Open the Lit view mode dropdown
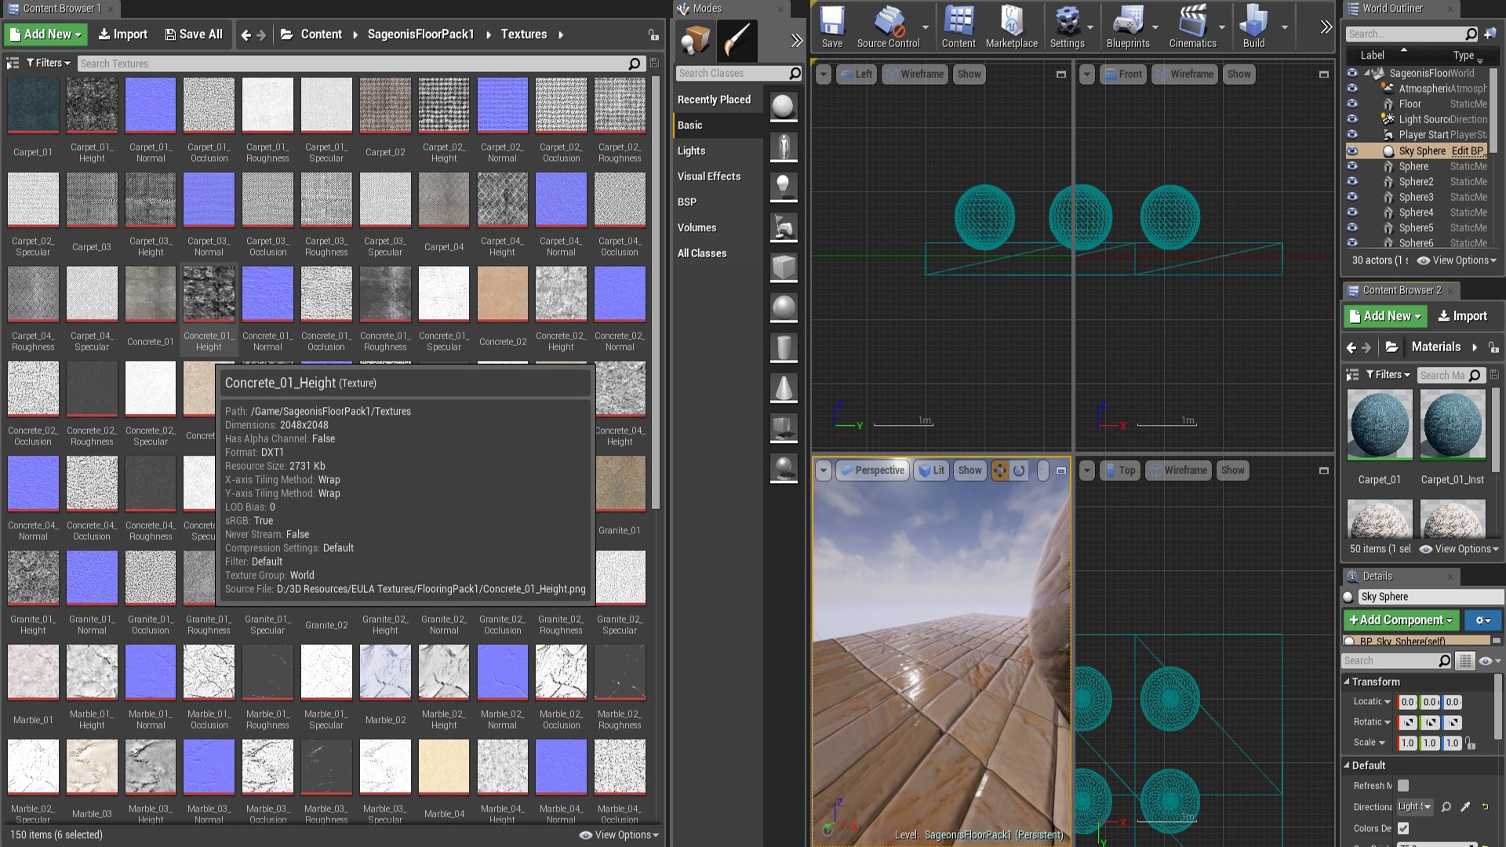The width and height of the screenshot is (1506, 847). [932, 471]
